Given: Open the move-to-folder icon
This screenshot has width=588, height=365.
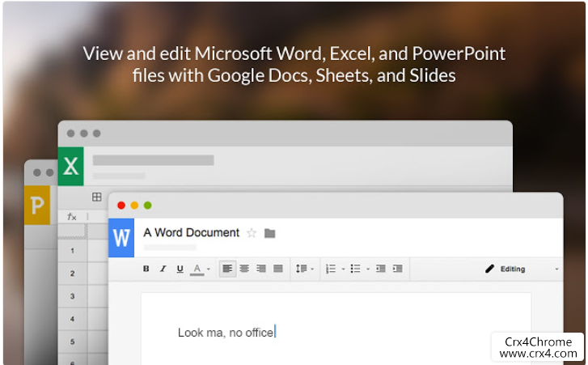Looking at the screenshot, I should click(x=269, y=233).
